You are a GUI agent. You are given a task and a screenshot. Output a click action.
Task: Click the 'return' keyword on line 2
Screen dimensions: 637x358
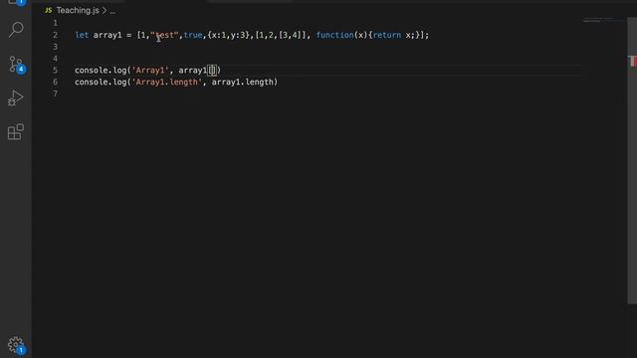point(387,35)
